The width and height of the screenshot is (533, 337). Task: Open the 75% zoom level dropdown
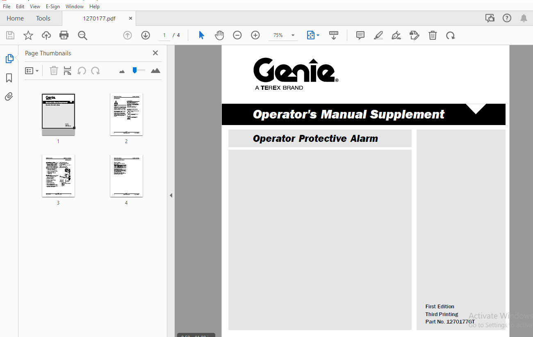(x=283, y=35)
